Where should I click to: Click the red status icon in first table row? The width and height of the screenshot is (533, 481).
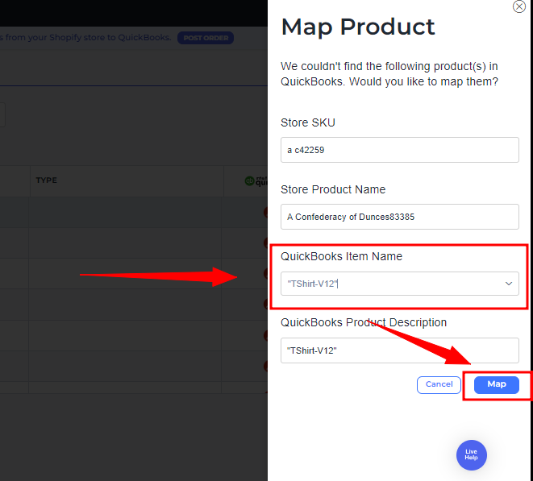tap(265, 213)
